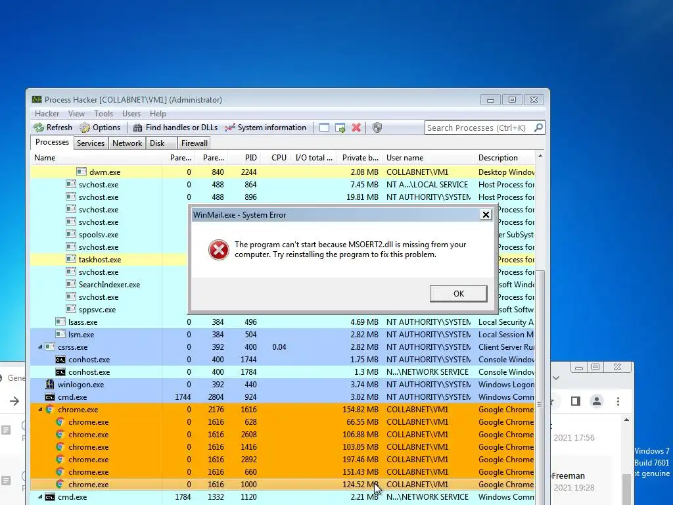
Task: Sort by Private bytes column header
Action: click(x=360, y=158)
